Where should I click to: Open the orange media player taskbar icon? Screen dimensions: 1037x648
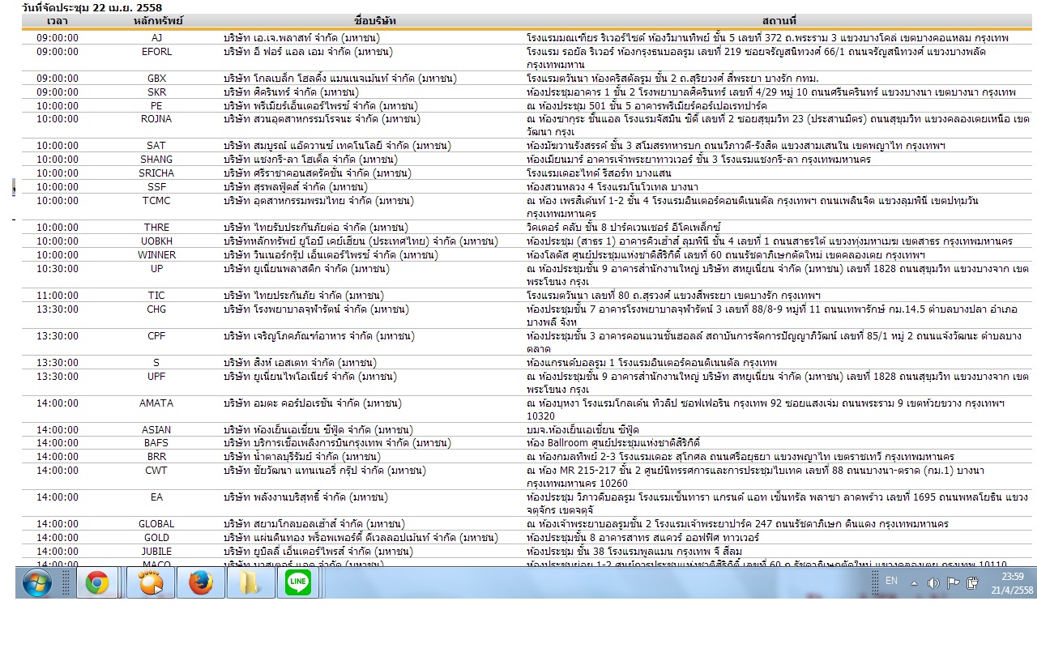coord(150,582)
